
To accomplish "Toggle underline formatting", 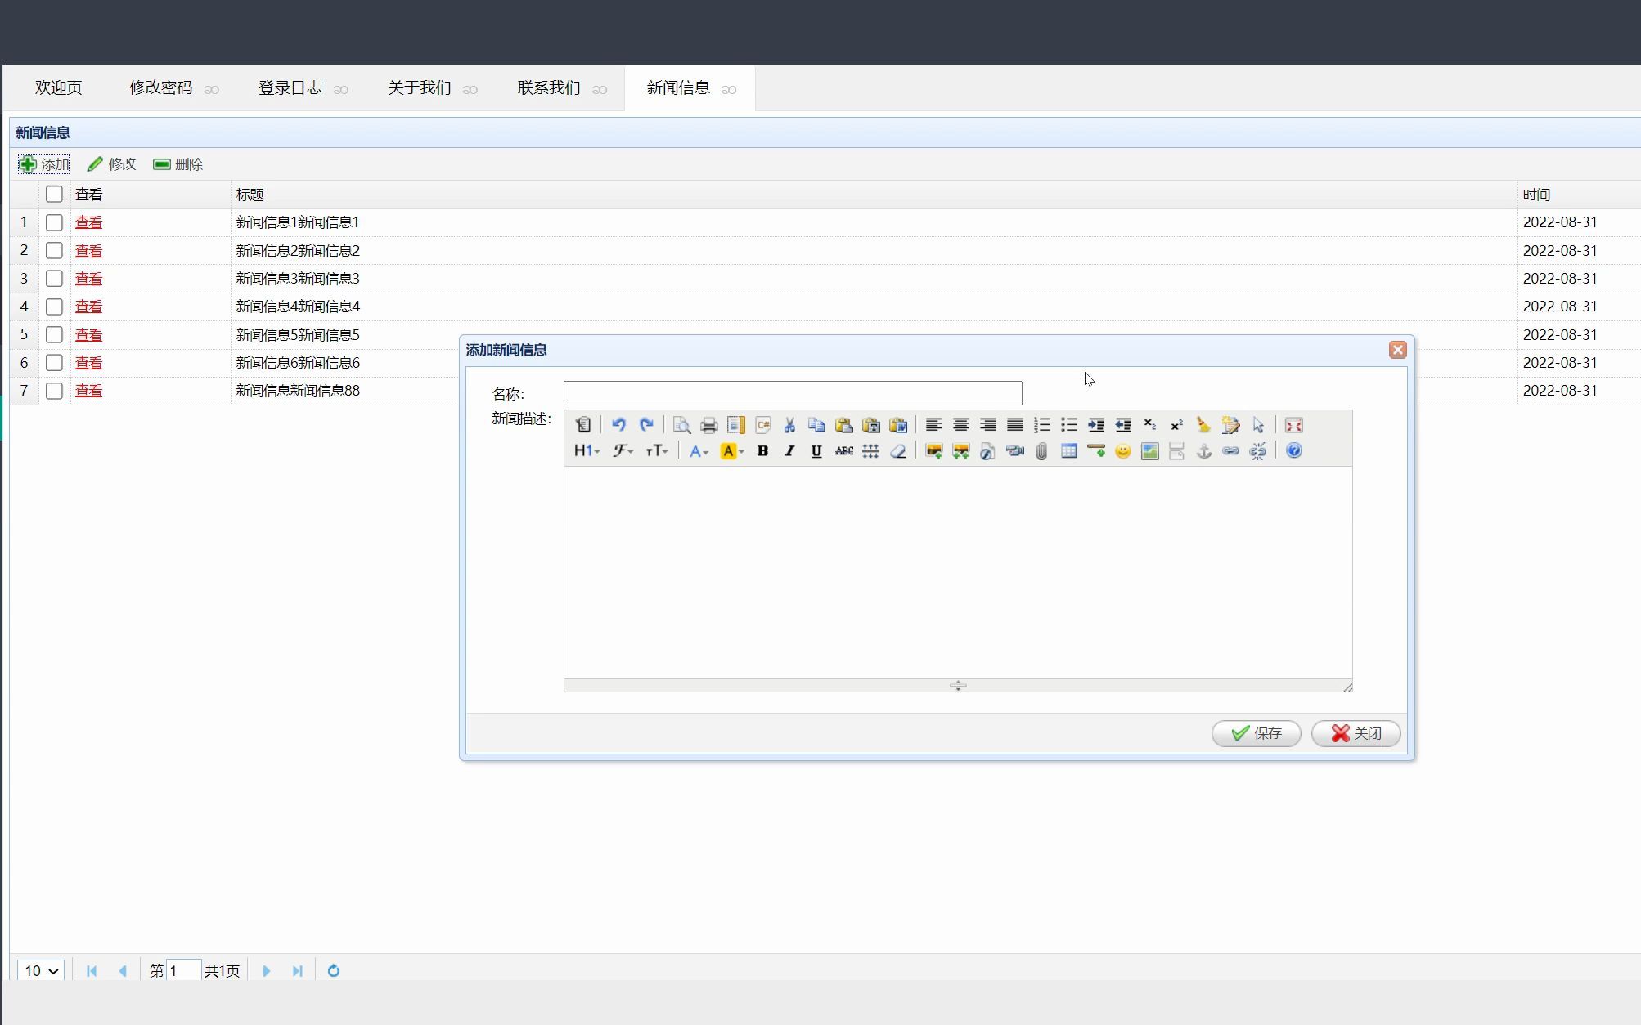I will [x=816, y=451].
